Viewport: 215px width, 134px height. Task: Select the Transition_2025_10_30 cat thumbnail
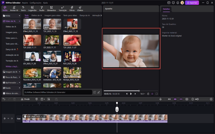[x=32, y=72]
